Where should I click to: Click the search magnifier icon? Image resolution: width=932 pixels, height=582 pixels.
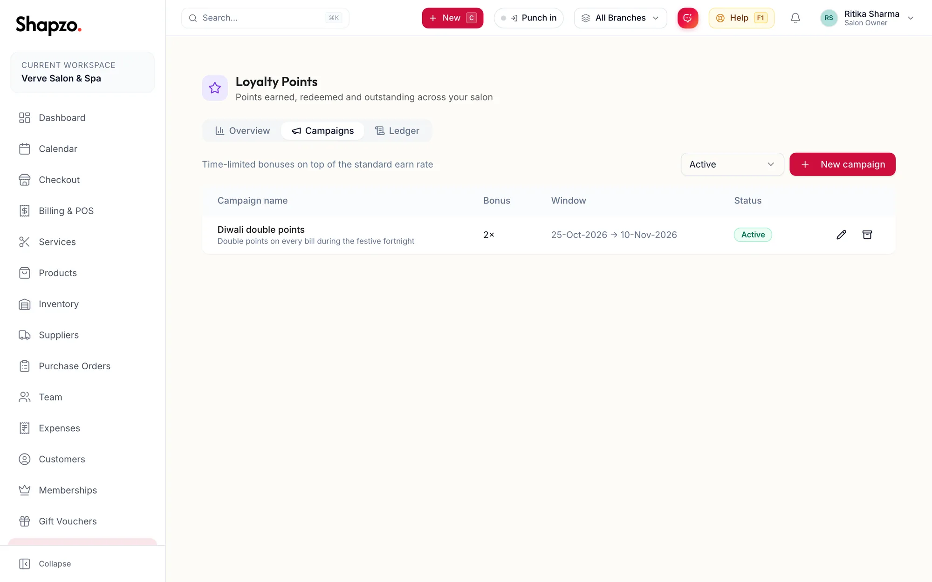pyautogui.click(x=192, y=18)
